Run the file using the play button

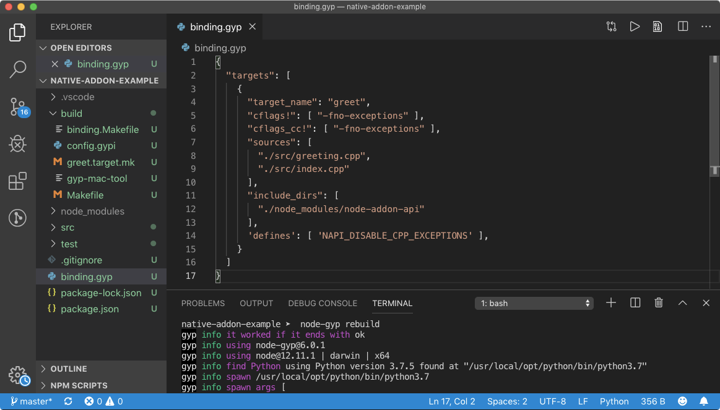click(634, 27)
